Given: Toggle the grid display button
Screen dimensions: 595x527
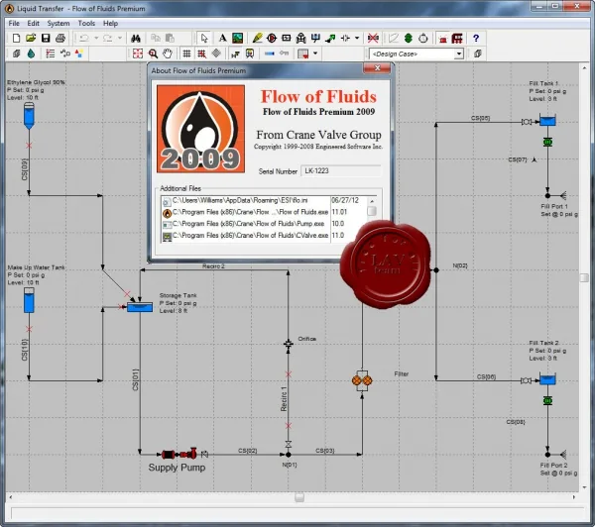Looking at the screenshot, I should coord(186,53).
